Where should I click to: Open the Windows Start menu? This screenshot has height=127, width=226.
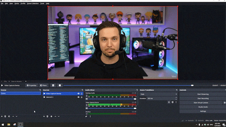3,125
